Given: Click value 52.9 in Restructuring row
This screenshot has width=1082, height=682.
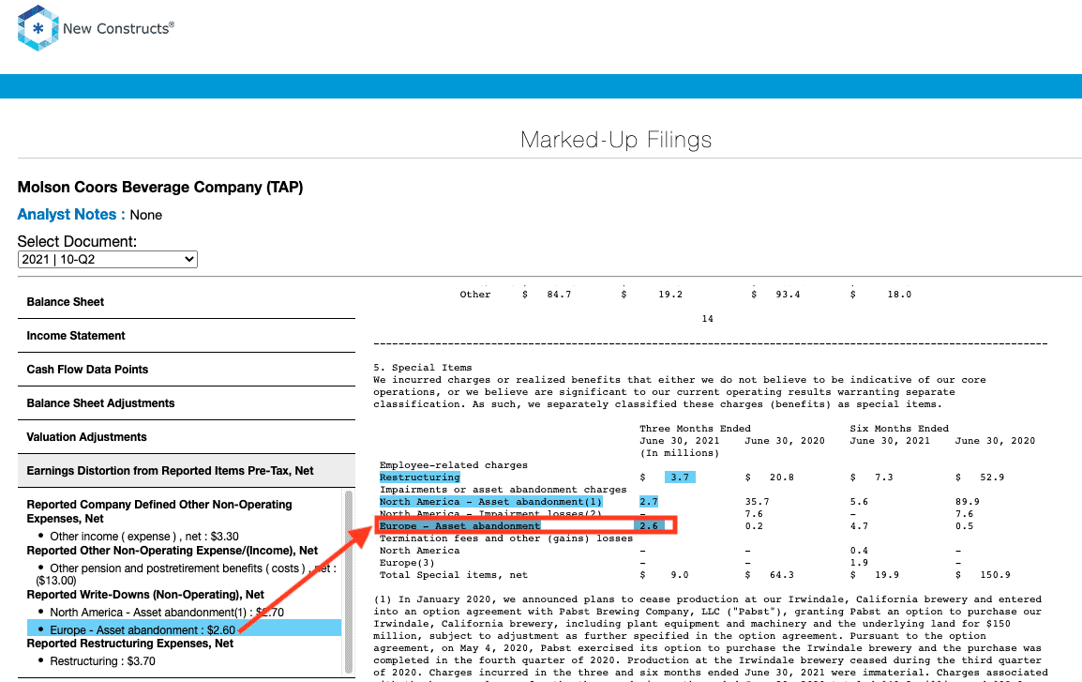Looking at the screenshot, I should pyautogui.click(x=992, y=477).
